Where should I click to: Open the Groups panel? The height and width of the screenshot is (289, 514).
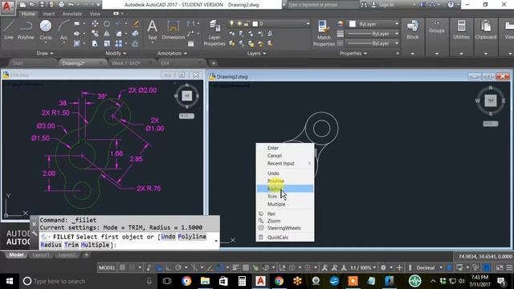tap(437, 26)
